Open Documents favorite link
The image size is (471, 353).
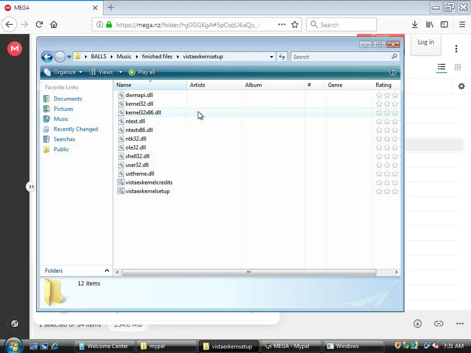pos(68,99)
